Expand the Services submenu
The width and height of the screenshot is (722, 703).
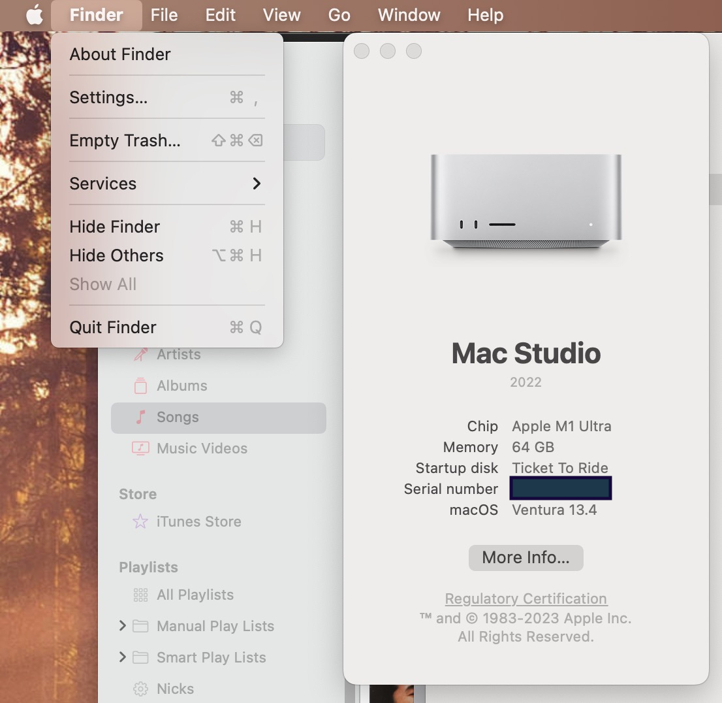coord(167,184)
